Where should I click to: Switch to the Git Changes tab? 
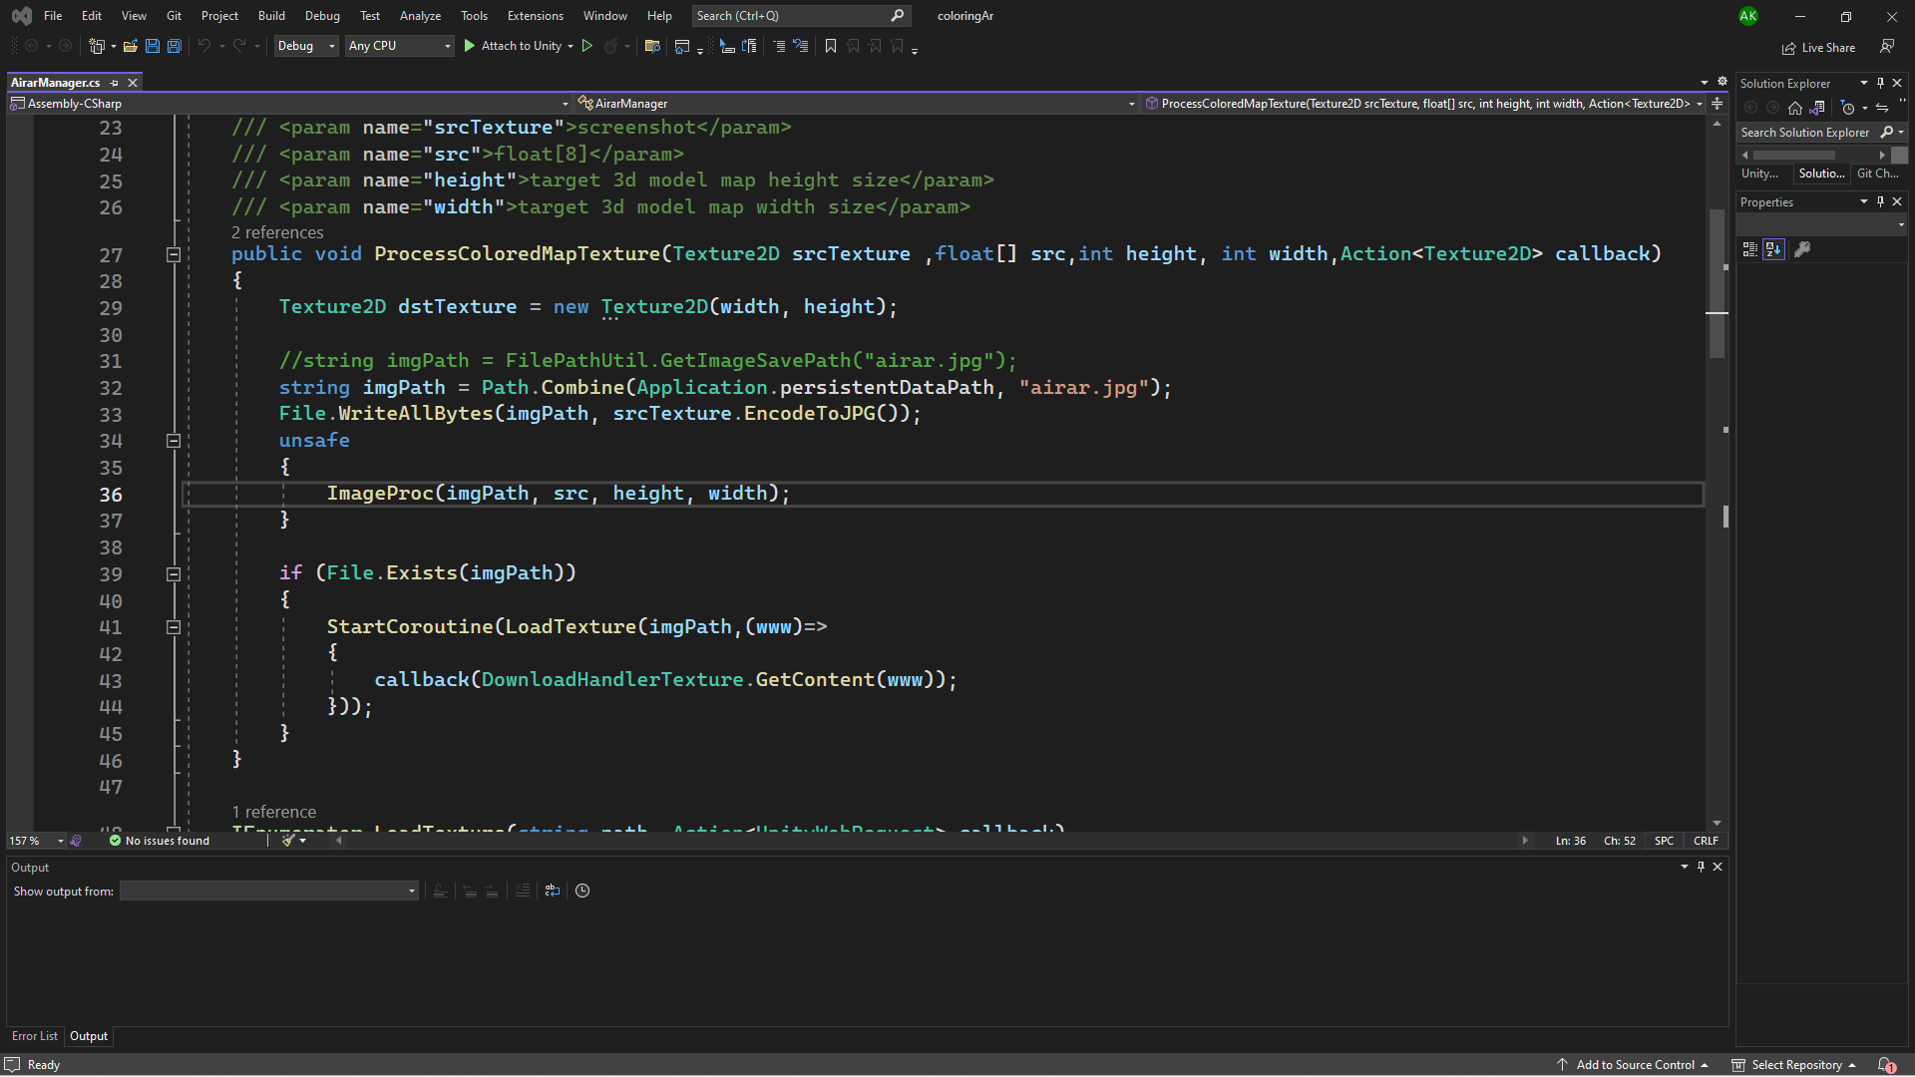pyautogui.click(x=1878, y=174)
